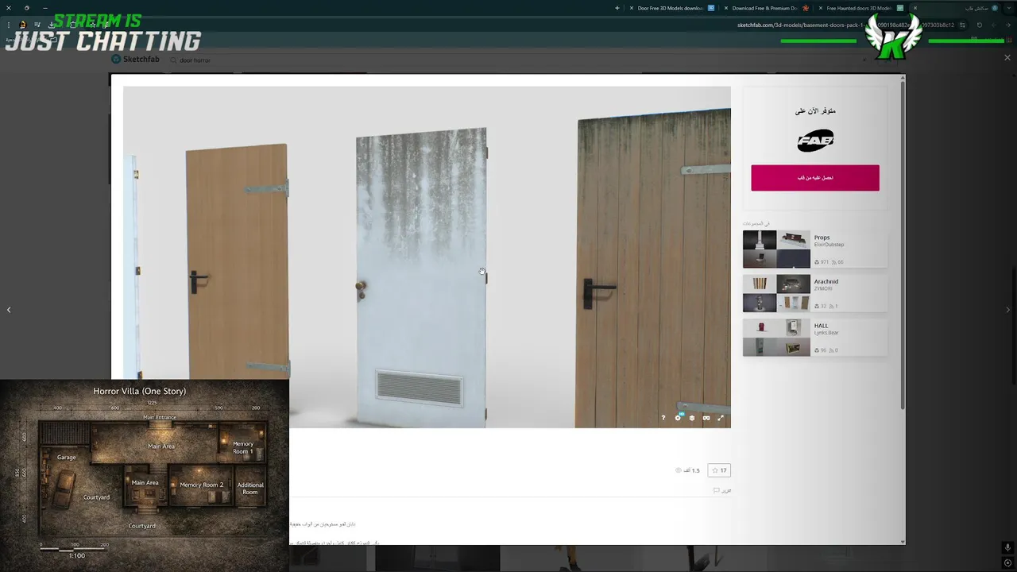Click the 1.5K views eye icon

pyautogui.click(x=679, y=470)
